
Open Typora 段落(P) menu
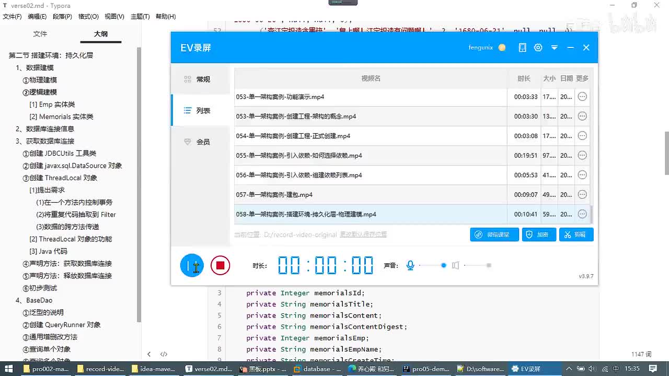(x=62, y=16)
